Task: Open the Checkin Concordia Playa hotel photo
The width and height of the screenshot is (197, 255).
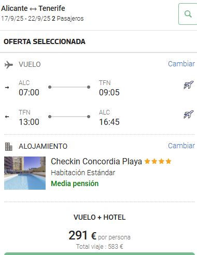Action: pos(25,173)
